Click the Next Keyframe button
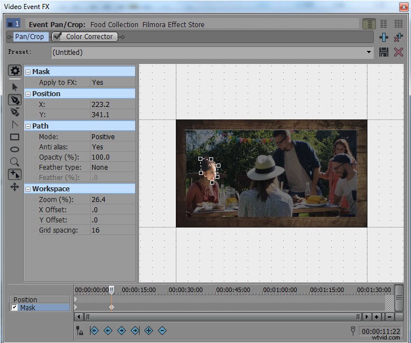411x343 pixels. [x=122, y=331]
